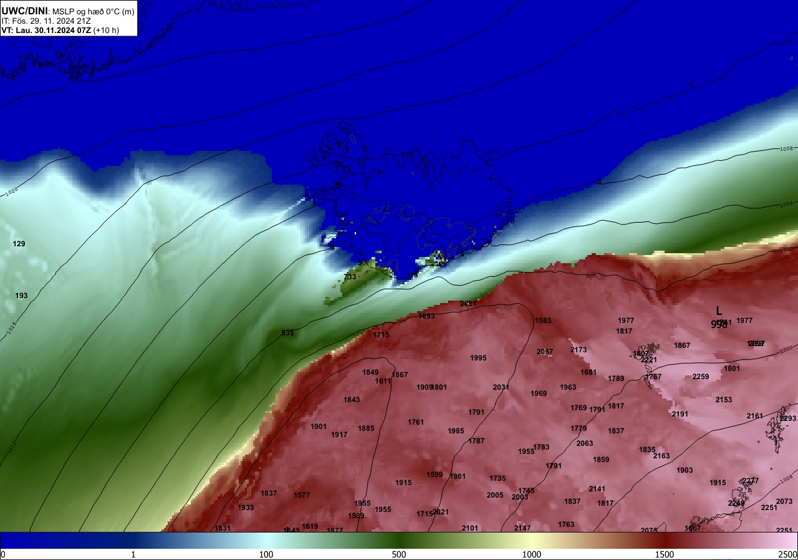Click the 2161 height value
798x560 pixels.
click(755, 416)
